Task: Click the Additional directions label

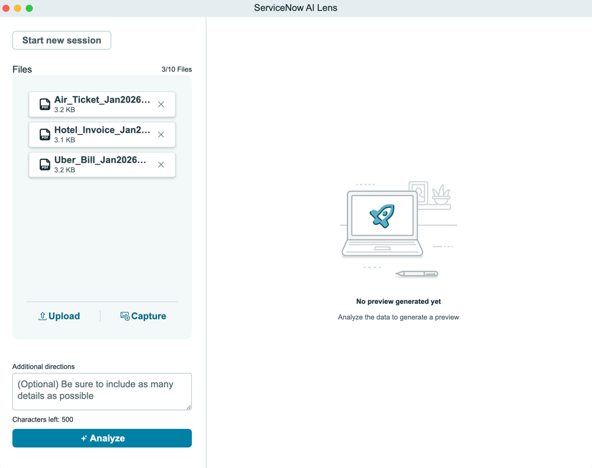Action: pos(43,366)
